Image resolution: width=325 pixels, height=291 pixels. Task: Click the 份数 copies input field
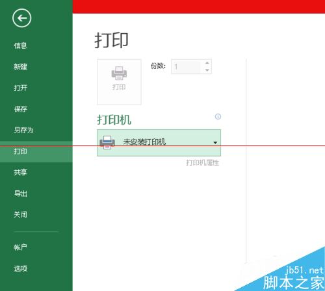(187, 67)
